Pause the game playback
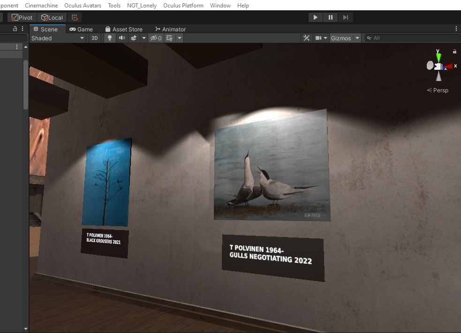Viewport: 461px width, 333px height. tap(331, 18)
